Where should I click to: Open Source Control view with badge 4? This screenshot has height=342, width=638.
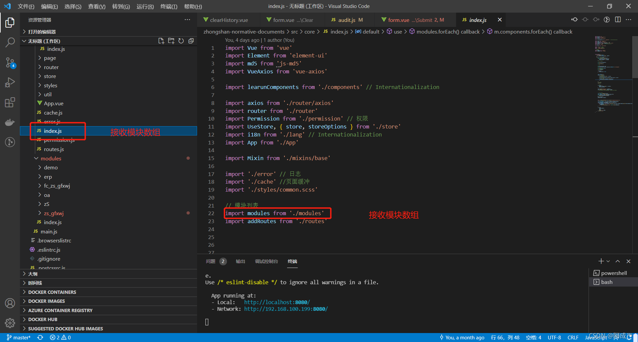10,62
